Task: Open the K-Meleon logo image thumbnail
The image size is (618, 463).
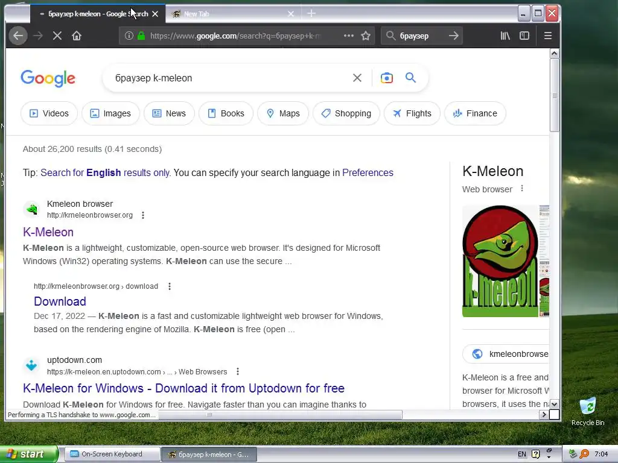Action: pyautogui.click(x=500, y=261)
